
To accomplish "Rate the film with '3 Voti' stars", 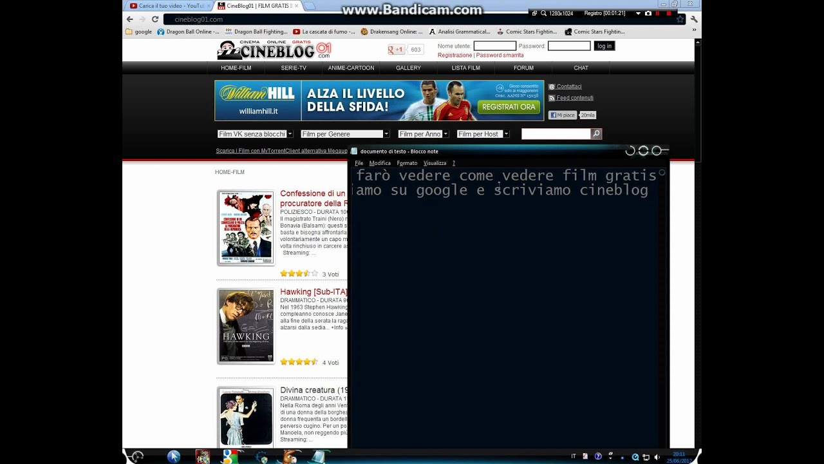I will point(299,274).
